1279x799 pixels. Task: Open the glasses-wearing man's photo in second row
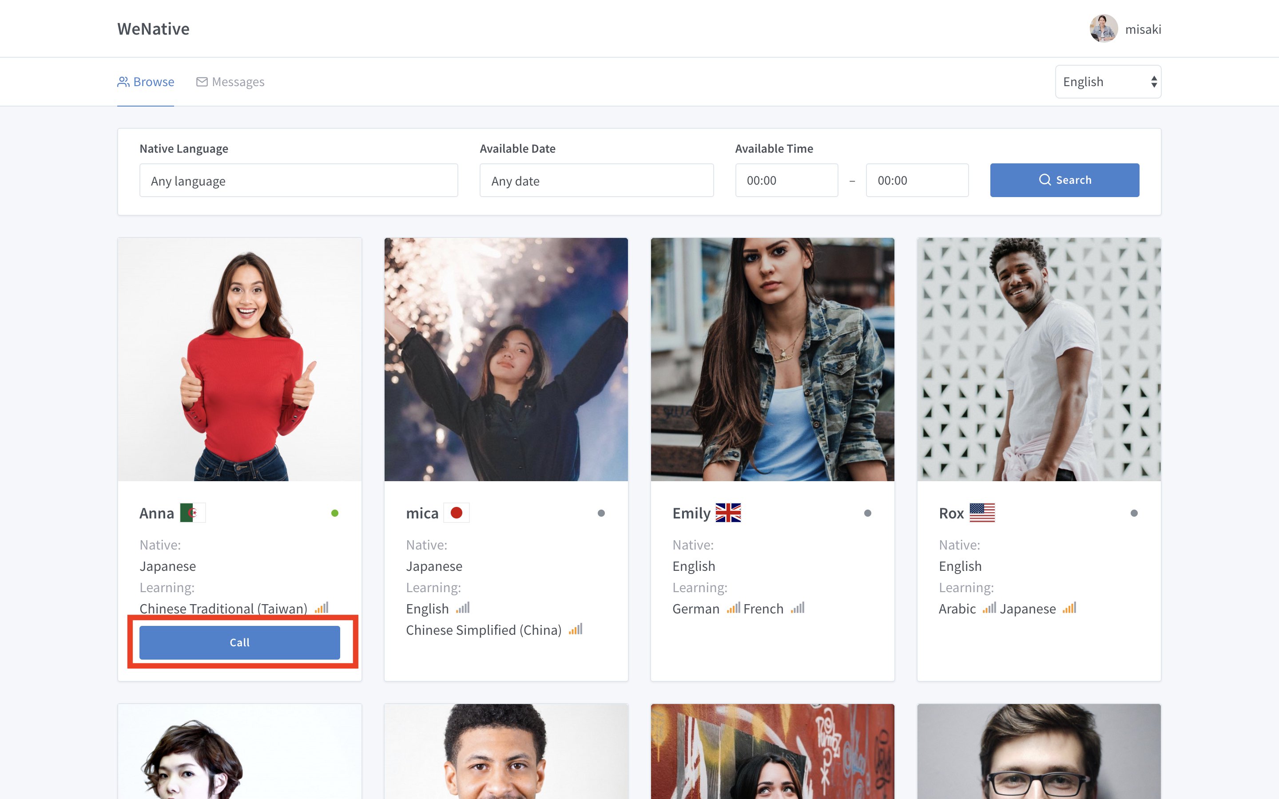coord(1039,751)
